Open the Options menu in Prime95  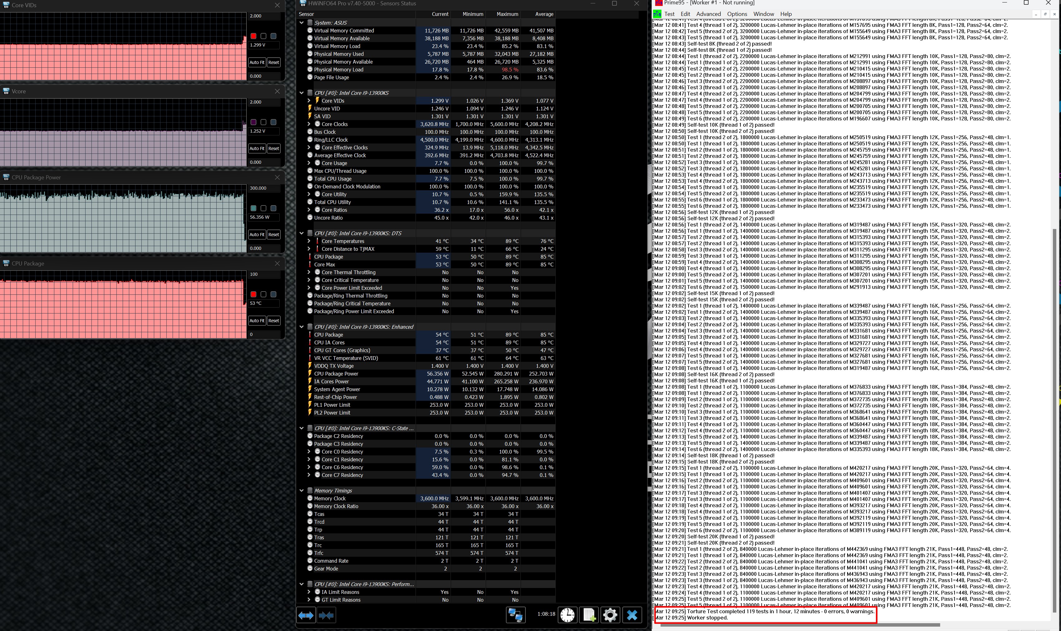pos(737,14)
